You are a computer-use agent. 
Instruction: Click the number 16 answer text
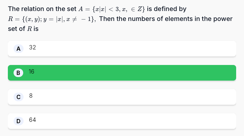[x=31, y=72]
